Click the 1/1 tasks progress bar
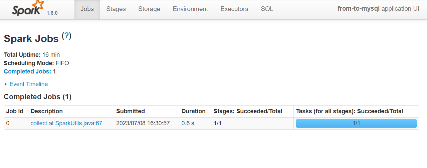The height and width of the screenshot is (168, 427). click(356, 123)
